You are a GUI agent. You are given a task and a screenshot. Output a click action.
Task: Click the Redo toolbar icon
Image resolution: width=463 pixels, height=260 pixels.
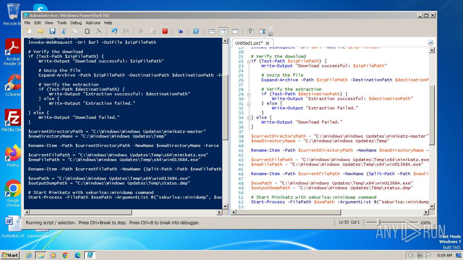[126, 31]
